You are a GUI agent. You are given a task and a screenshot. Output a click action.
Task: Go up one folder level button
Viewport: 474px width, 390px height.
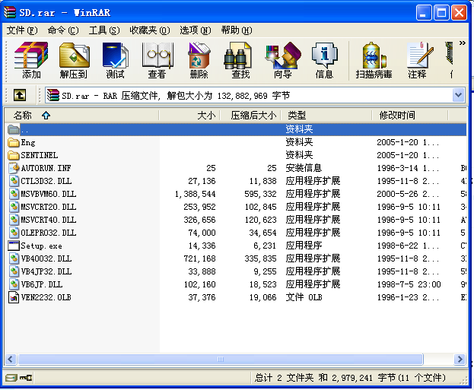(20, 95)
